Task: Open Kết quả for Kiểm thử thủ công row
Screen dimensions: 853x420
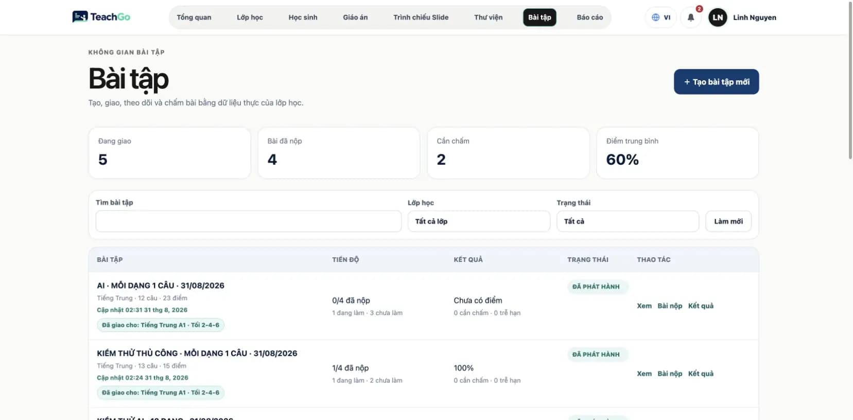Action: point(701,374)
